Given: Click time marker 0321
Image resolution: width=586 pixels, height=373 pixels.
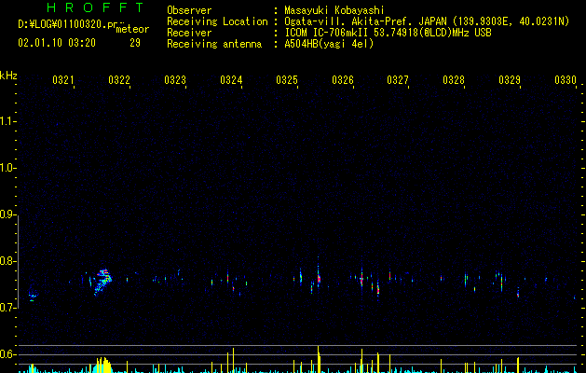Looking at the screenshot, I should (x=63, y=80).
